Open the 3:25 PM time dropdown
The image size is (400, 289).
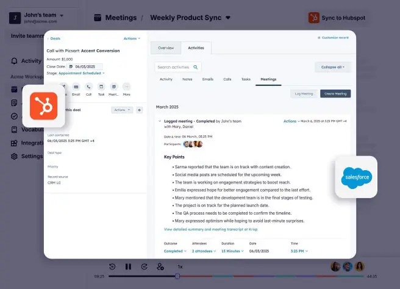(x=299, y=251)
